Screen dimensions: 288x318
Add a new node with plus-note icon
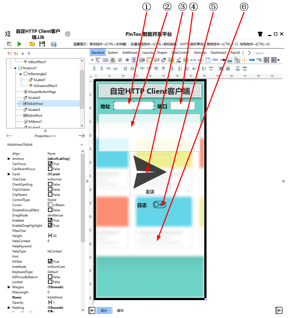(x=10, y=53)
